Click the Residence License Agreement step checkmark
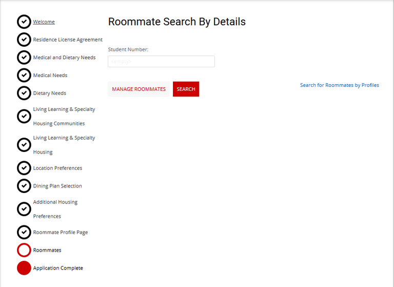The width and height of the screenshot is (394, 287). [24, 40]
